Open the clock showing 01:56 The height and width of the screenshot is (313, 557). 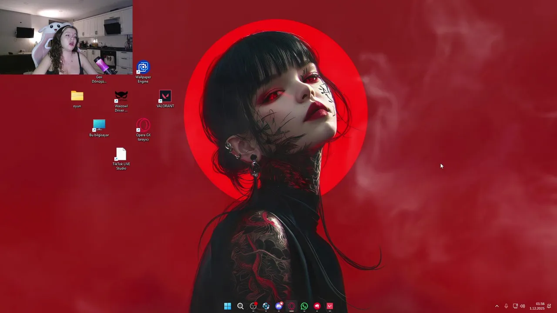click(x=537, y=306)
